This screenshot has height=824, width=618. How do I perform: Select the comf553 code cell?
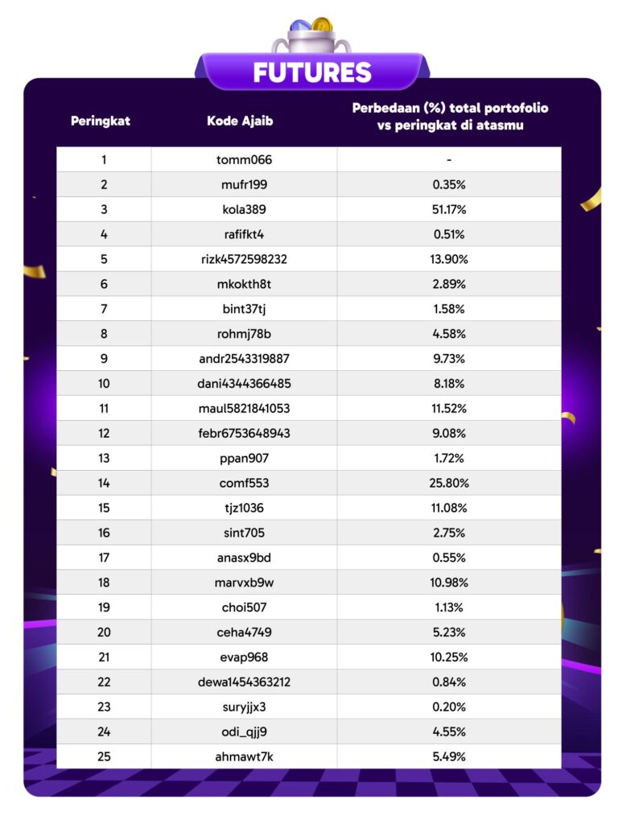tap(245, 484)
